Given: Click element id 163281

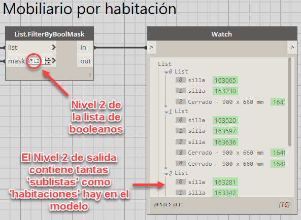Looking at the screenshot, I should coord(225,182).
